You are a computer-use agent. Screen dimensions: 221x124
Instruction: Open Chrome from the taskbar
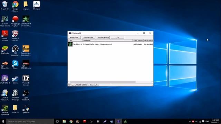pos(71,121)
